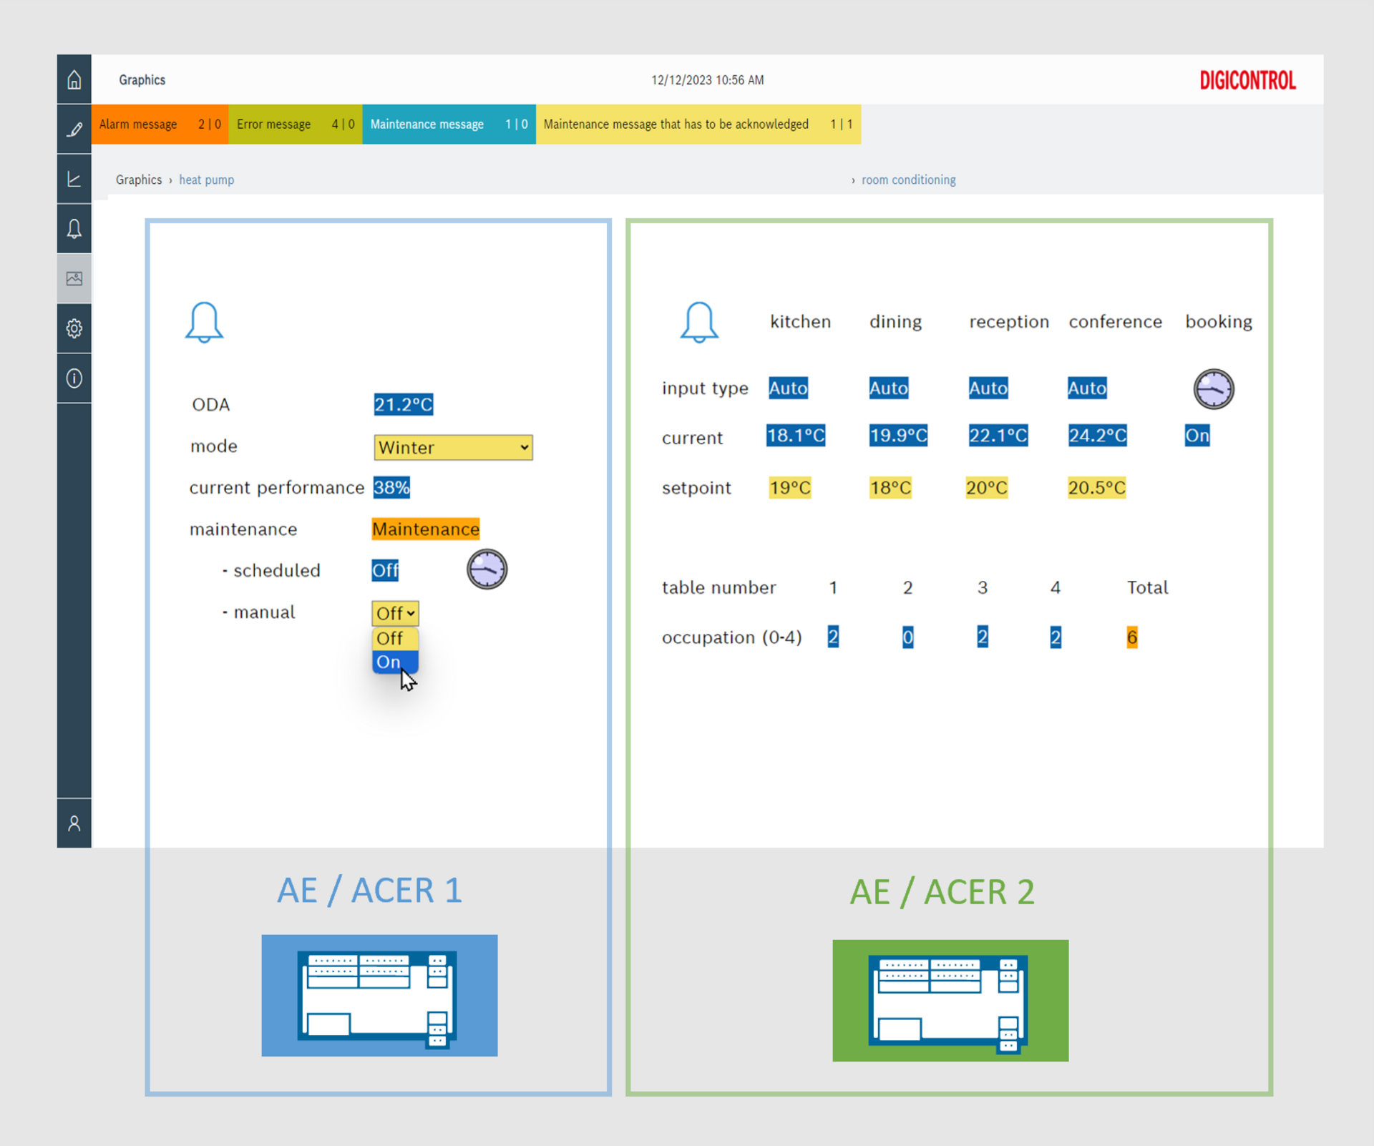The image size is (1374, 1146).
Task: Open the Error message tab
Action: click(295, 124)
